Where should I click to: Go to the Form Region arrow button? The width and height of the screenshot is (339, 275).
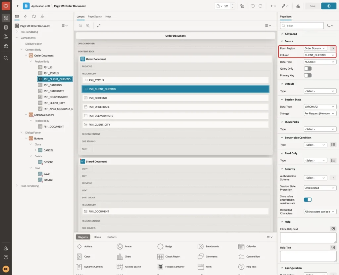[333, 48]
